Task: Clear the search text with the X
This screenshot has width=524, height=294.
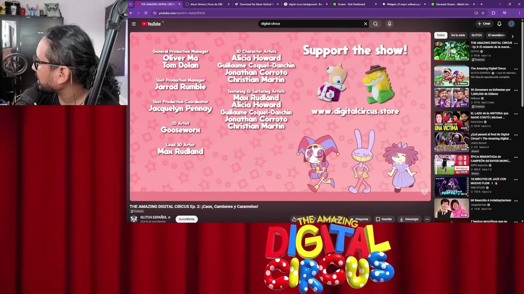Action: tap(366, 24)
